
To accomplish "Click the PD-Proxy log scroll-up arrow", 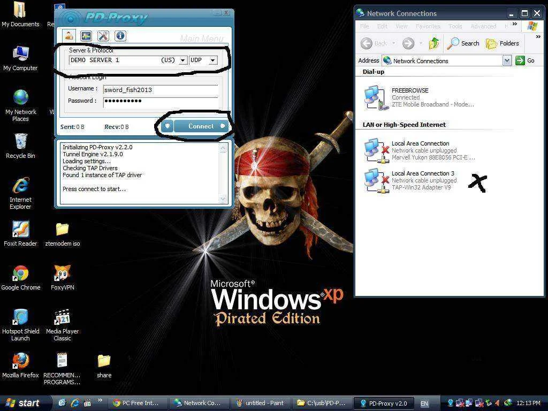I will 223,148.
